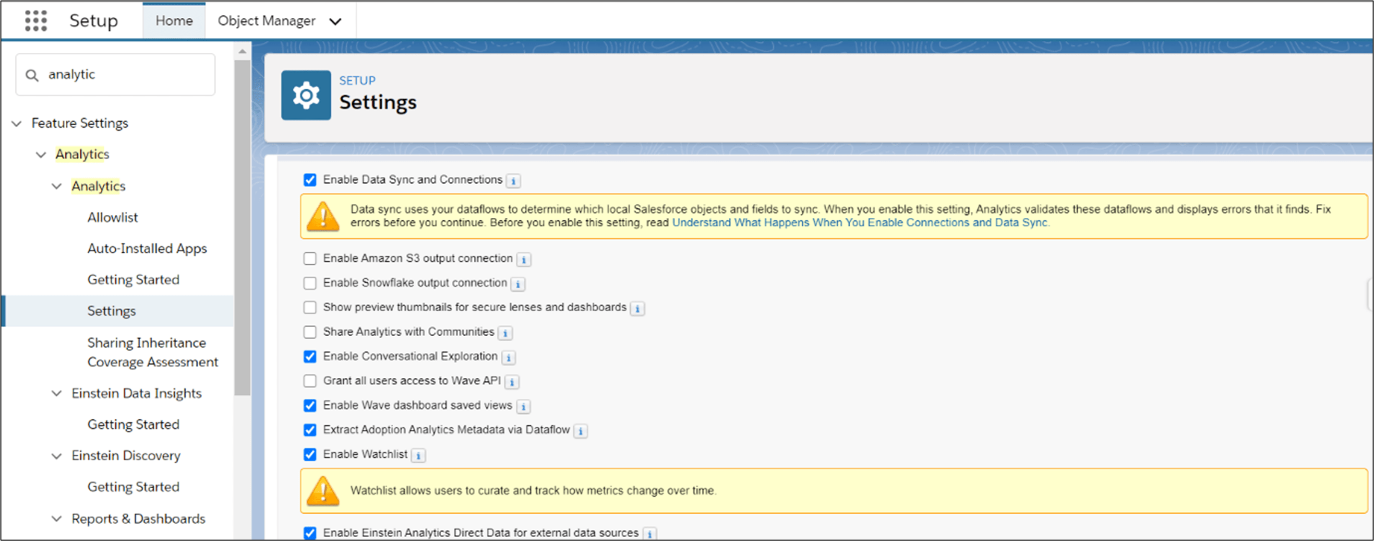The height and width of the screenshot is (541, 1374).
Task: Select Allowlist in the sidebar
Action: (x=112, y=217)
